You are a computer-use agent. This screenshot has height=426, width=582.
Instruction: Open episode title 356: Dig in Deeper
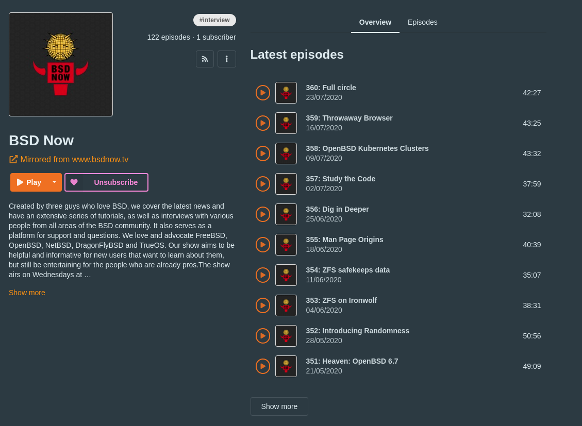[338, 209]
